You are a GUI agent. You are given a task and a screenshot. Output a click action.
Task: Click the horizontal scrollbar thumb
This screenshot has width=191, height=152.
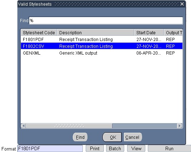pyautogui.click(x=69, y=126)
